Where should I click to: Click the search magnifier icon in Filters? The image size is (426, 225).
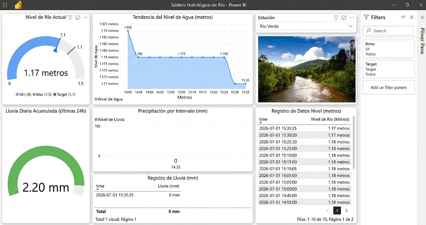pos(369,30)
